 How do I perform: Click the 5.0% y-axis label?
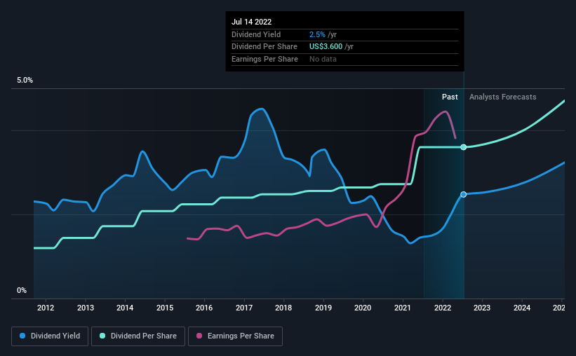click(25, 81)
